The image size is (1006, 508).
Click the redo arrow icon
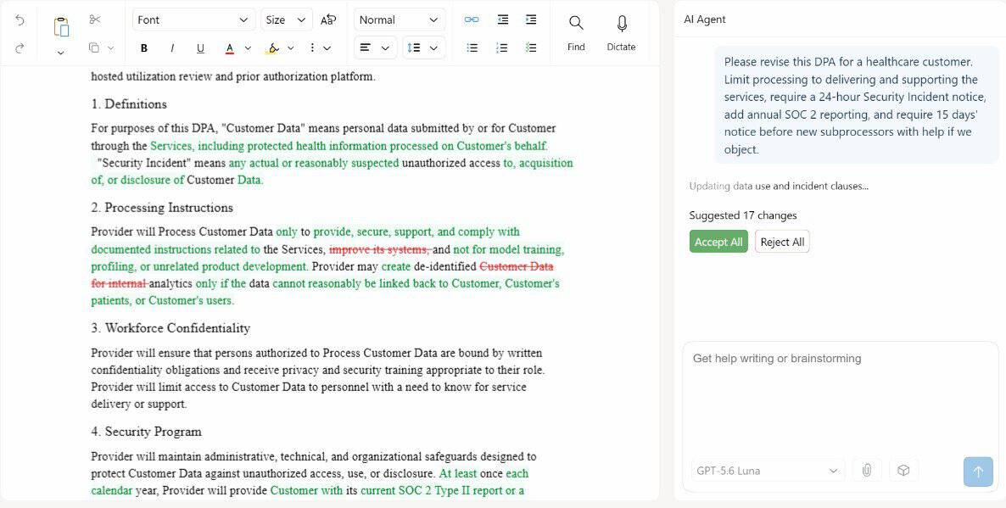pyautogui.click(x=20, y=48)
